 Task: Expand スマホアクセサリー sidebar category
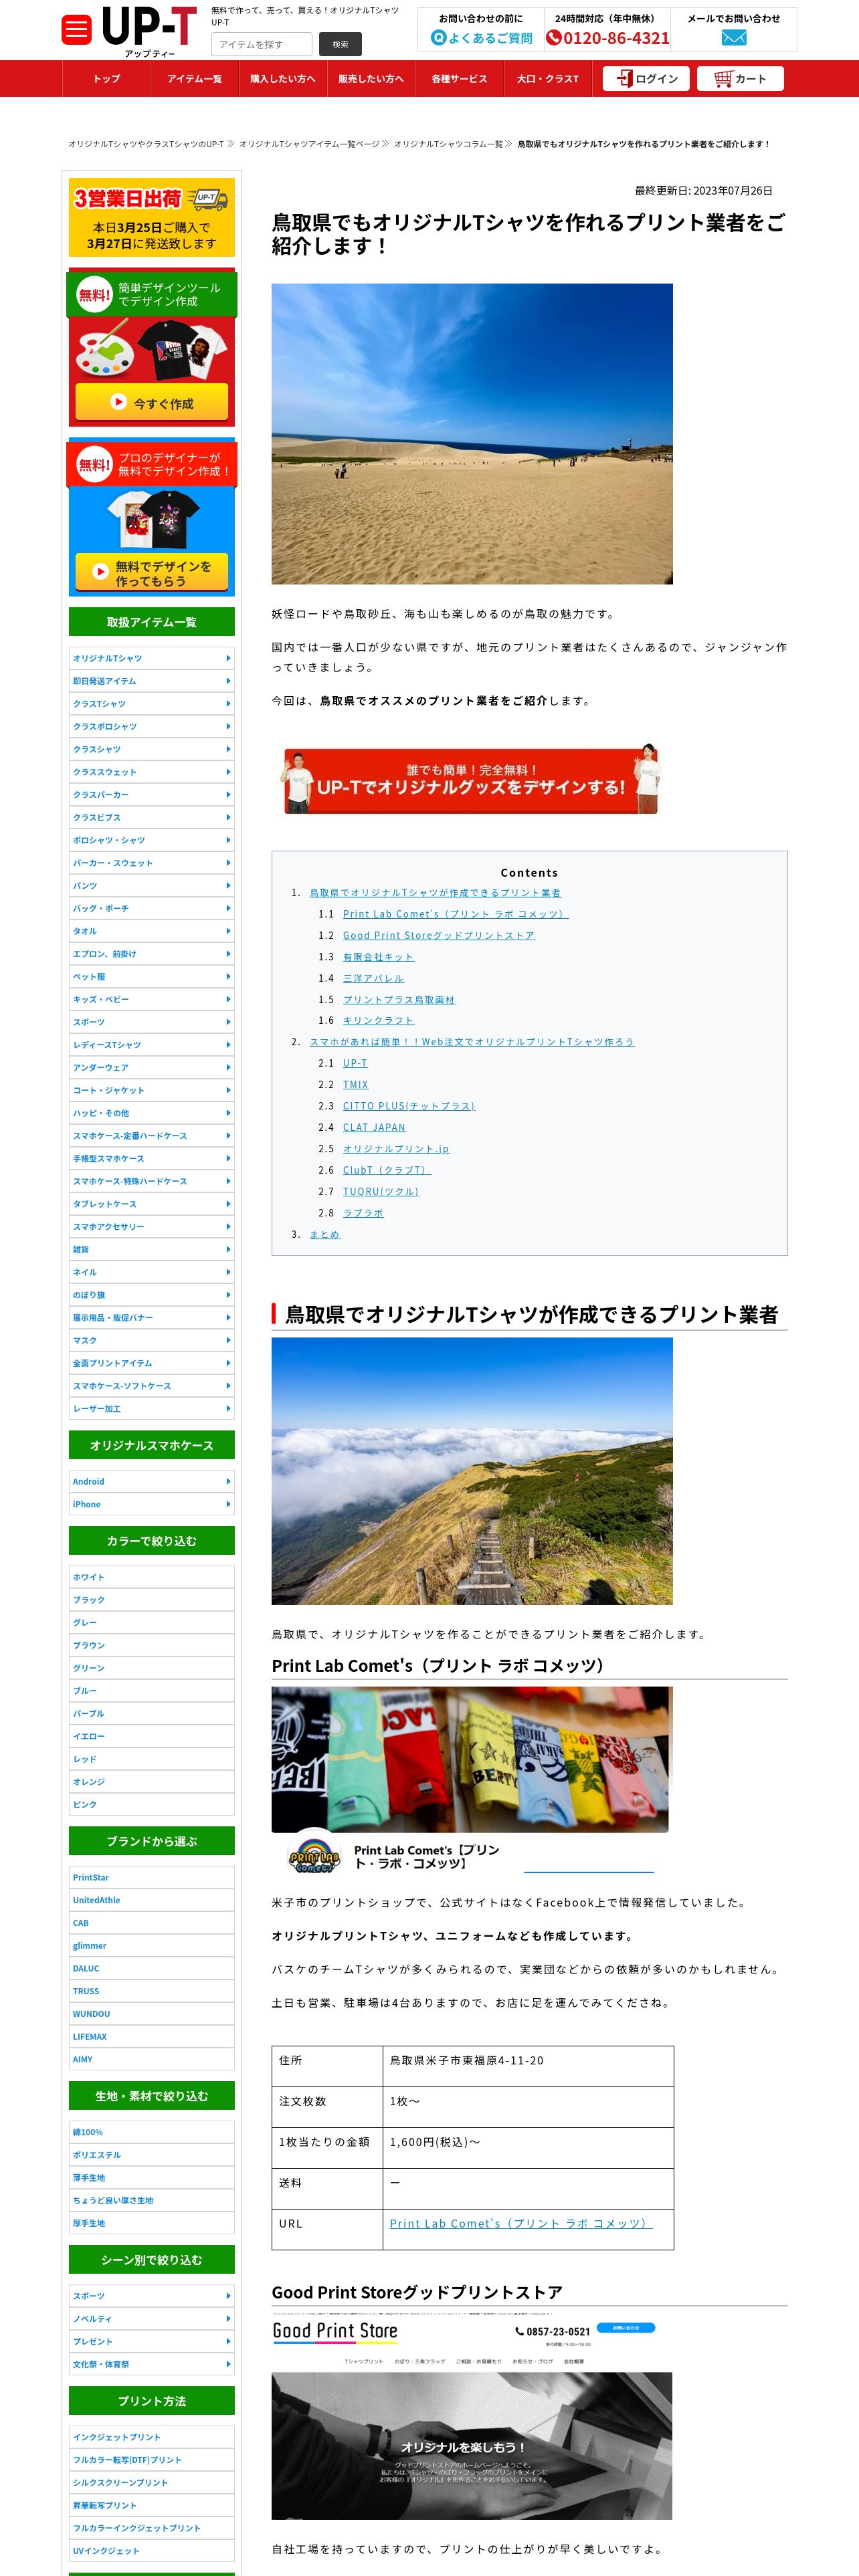pyautogui.click(x=152, y=1226)
